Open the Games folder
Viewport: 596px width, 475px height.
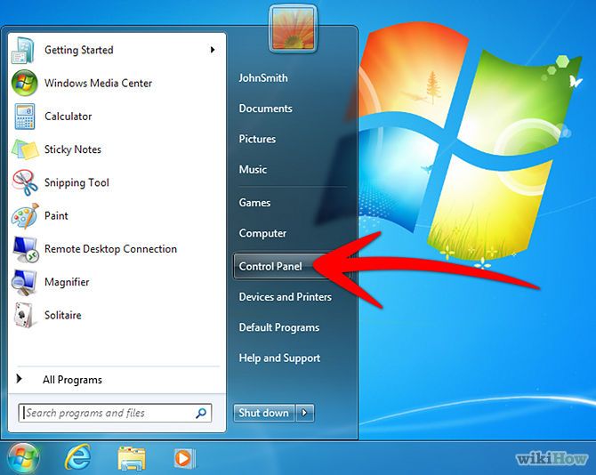254,203
